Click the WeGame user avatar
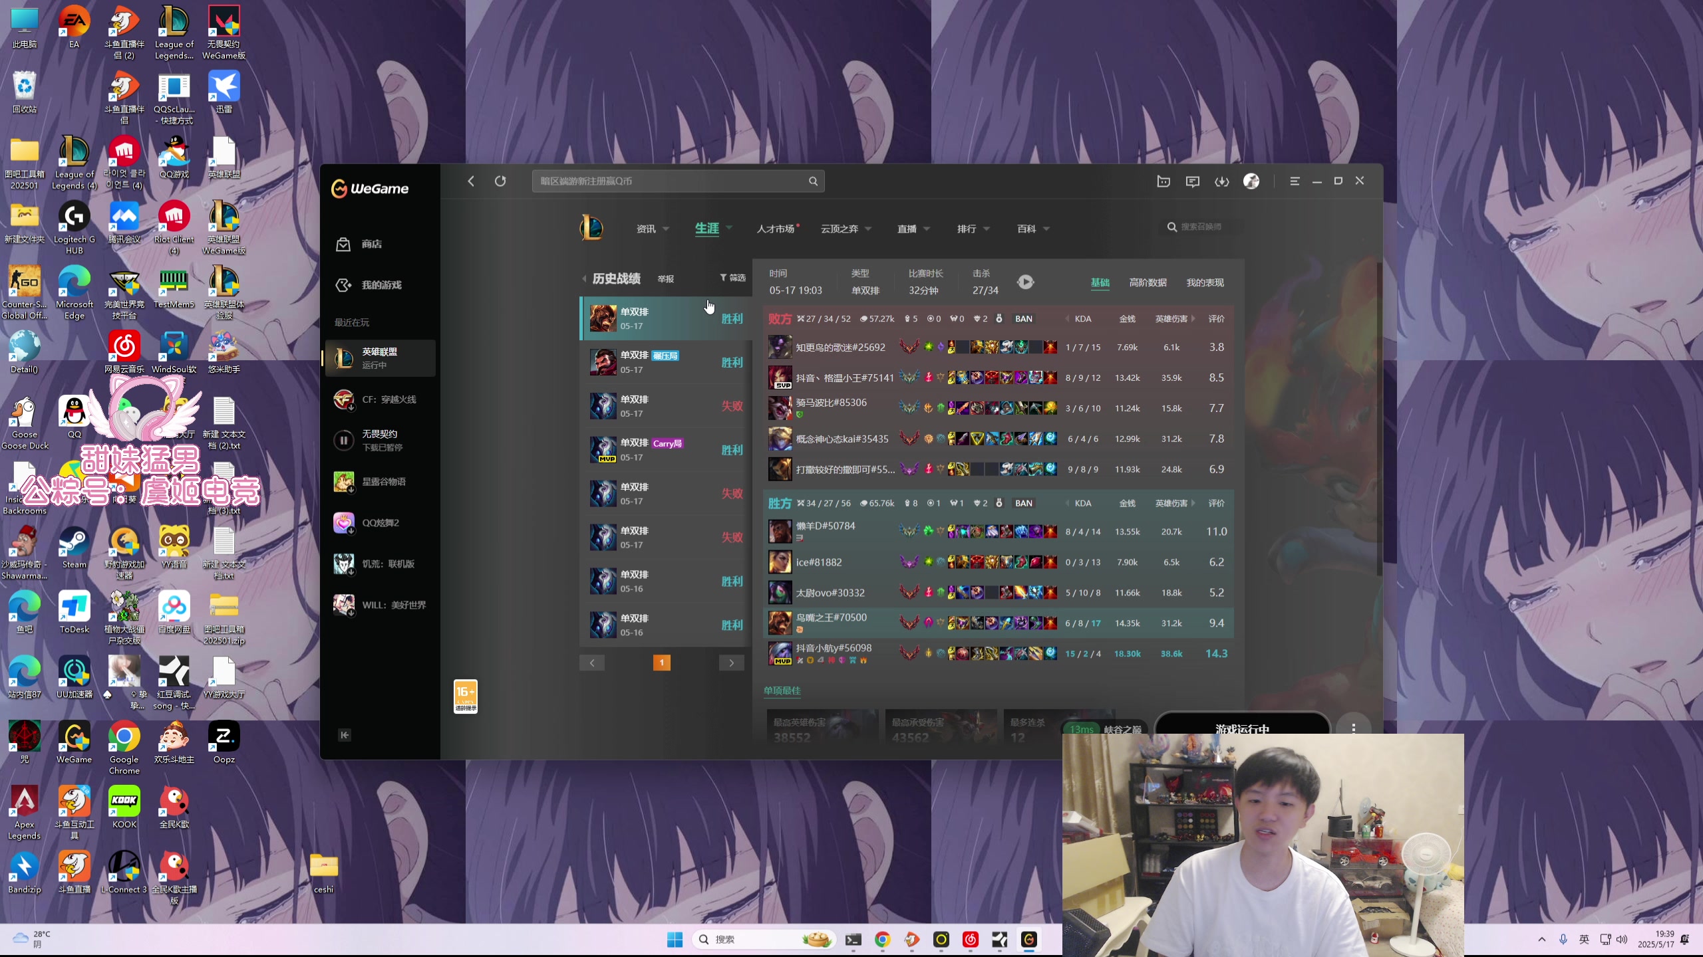Viewport: 1703px width, 957px height. (x=1251, y=181)
